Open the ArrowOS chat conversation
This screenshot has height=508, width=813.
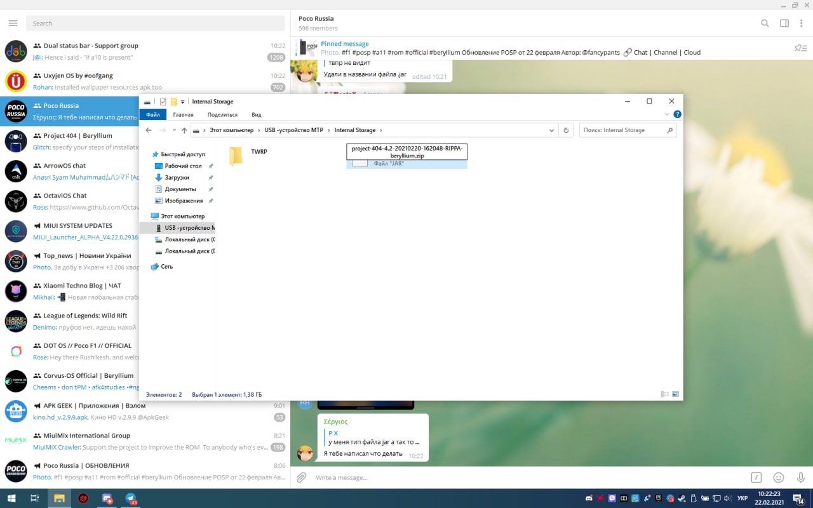coord(70,171)
